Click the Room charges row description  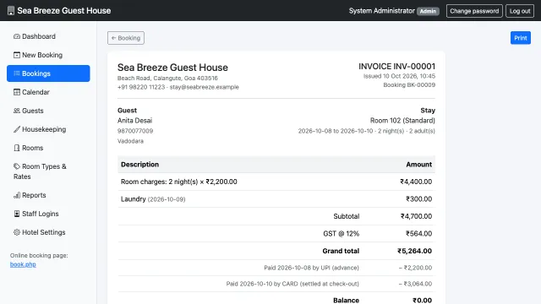coord(178,182)
